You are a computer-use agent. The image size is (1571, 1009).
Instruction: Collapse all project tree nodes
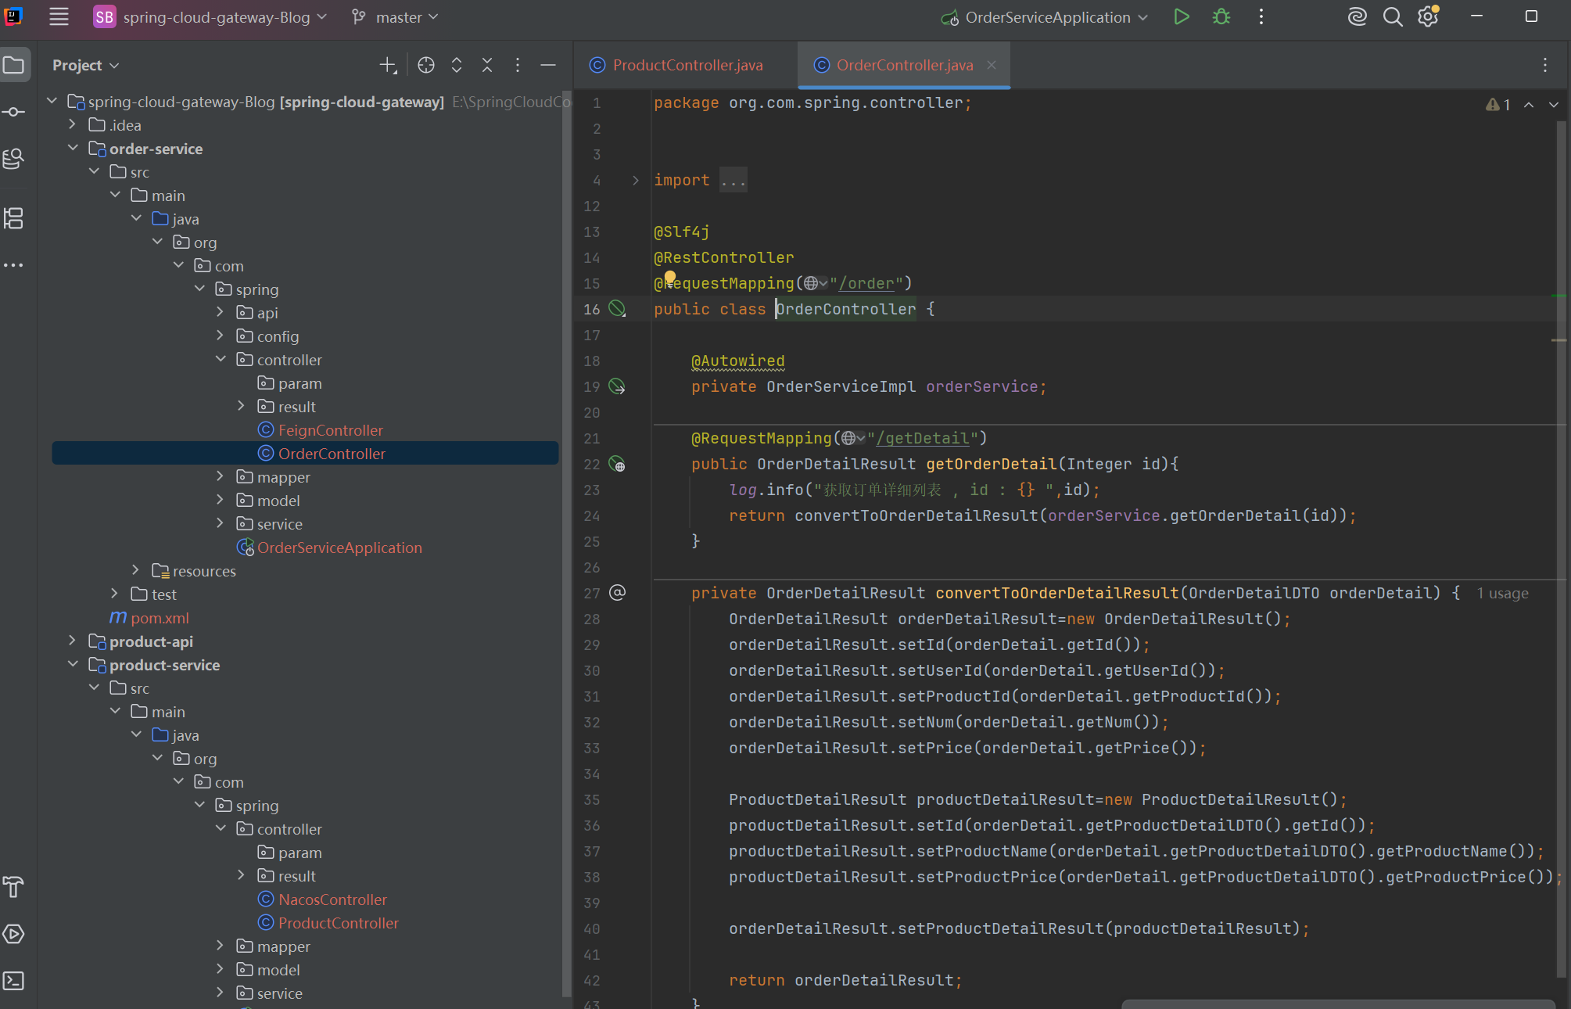tap(487, 66)
